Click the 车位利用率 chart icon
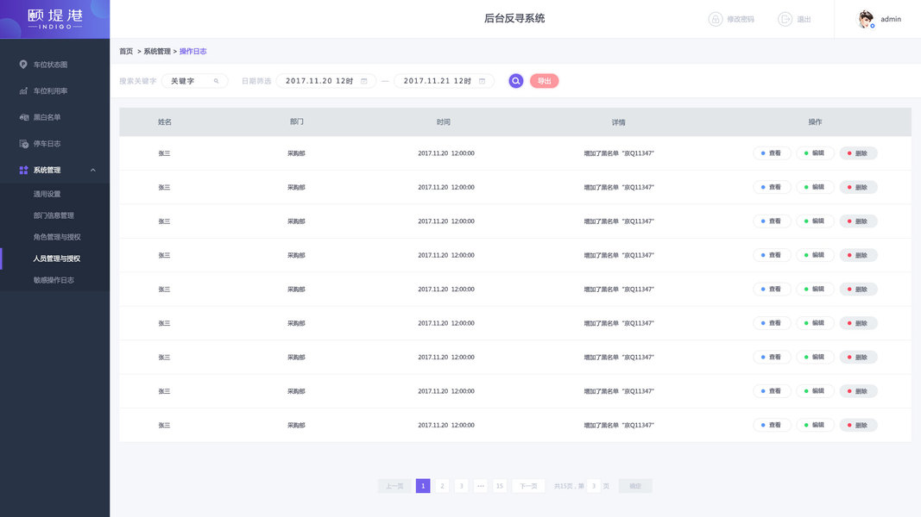This screenshot has width=921, height=517. (x=23, y=90)
